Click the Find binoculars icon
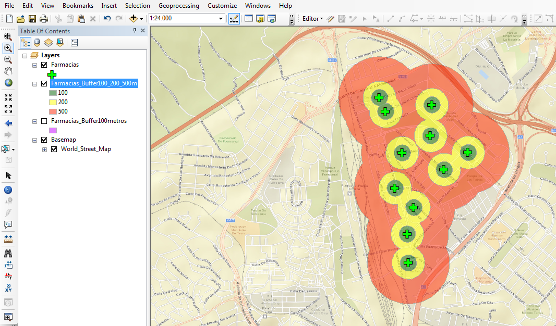556x326 pixels. (8, 254)
